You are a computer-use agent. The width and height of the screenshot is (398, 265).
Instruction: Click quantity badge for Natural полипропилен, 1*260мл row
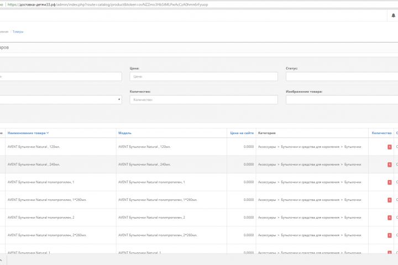tap(390, 200)
